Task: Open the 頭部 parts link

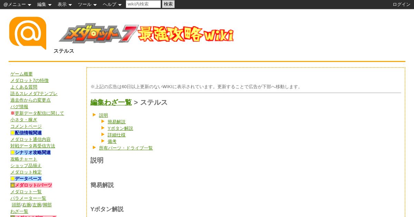Action: [16, 205]
